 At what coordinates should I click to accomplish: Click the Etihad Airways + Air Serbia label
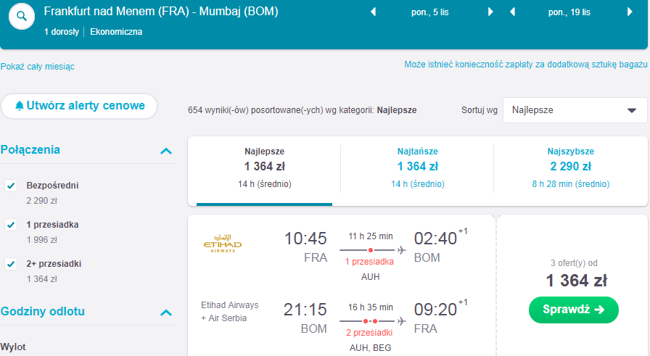click(230, 312)
